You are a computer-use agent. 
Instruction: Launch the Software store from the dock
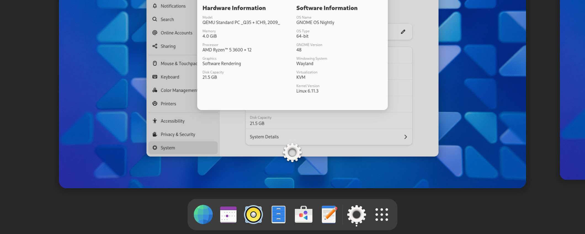pyautogui.click(x=304, y=214)
